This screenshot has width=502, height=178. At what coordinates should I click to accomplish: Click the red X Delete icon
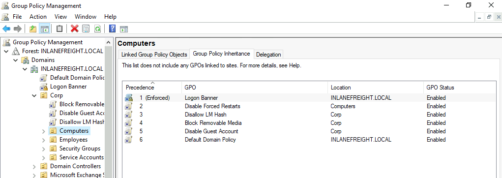[75, 29]
